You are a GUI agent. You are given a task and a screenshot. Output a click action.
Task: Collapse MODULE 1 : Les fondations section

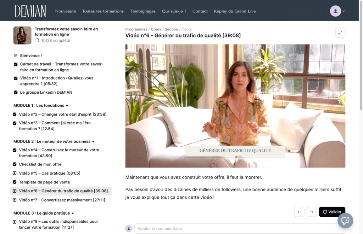(x=67, y=106)
